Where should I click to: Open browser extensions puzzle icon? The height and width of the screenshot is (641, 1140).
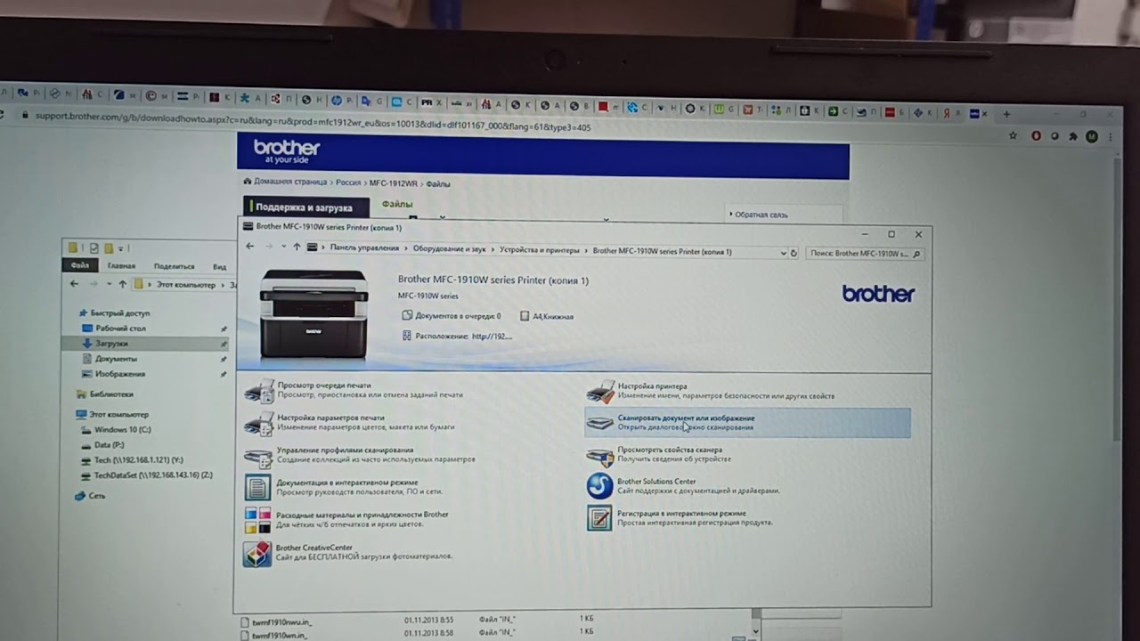tap(1073, 136)
